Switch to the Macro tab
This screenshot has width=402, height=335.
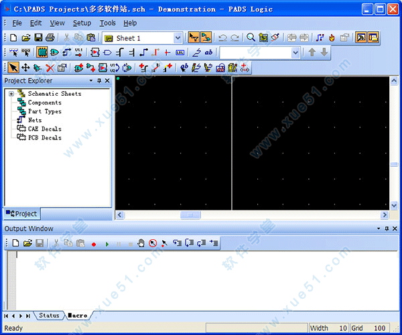(x=78, y=316)
